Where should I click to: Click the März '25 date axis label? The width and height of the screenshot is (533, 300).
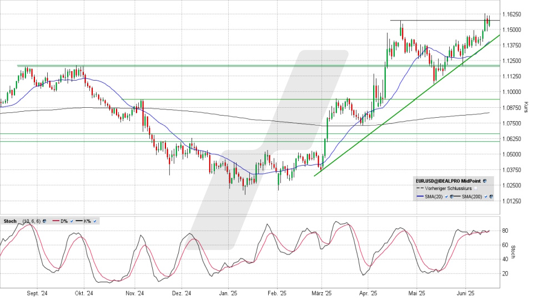pyautogui.click(x=321, y=293)
